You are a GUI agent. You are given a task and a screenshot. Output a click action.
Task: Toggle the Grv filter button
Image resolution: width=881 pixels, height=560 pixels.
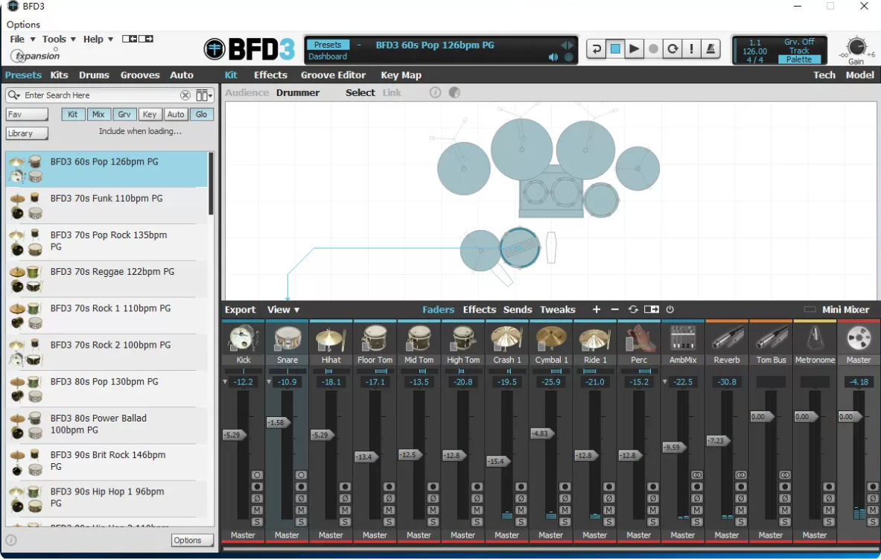pyautogui.click(x=124, y=115)
